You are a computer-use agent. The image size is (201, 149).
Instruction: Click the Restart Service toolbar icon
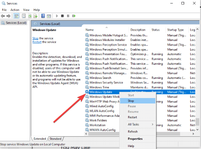(x=74, y=16)
